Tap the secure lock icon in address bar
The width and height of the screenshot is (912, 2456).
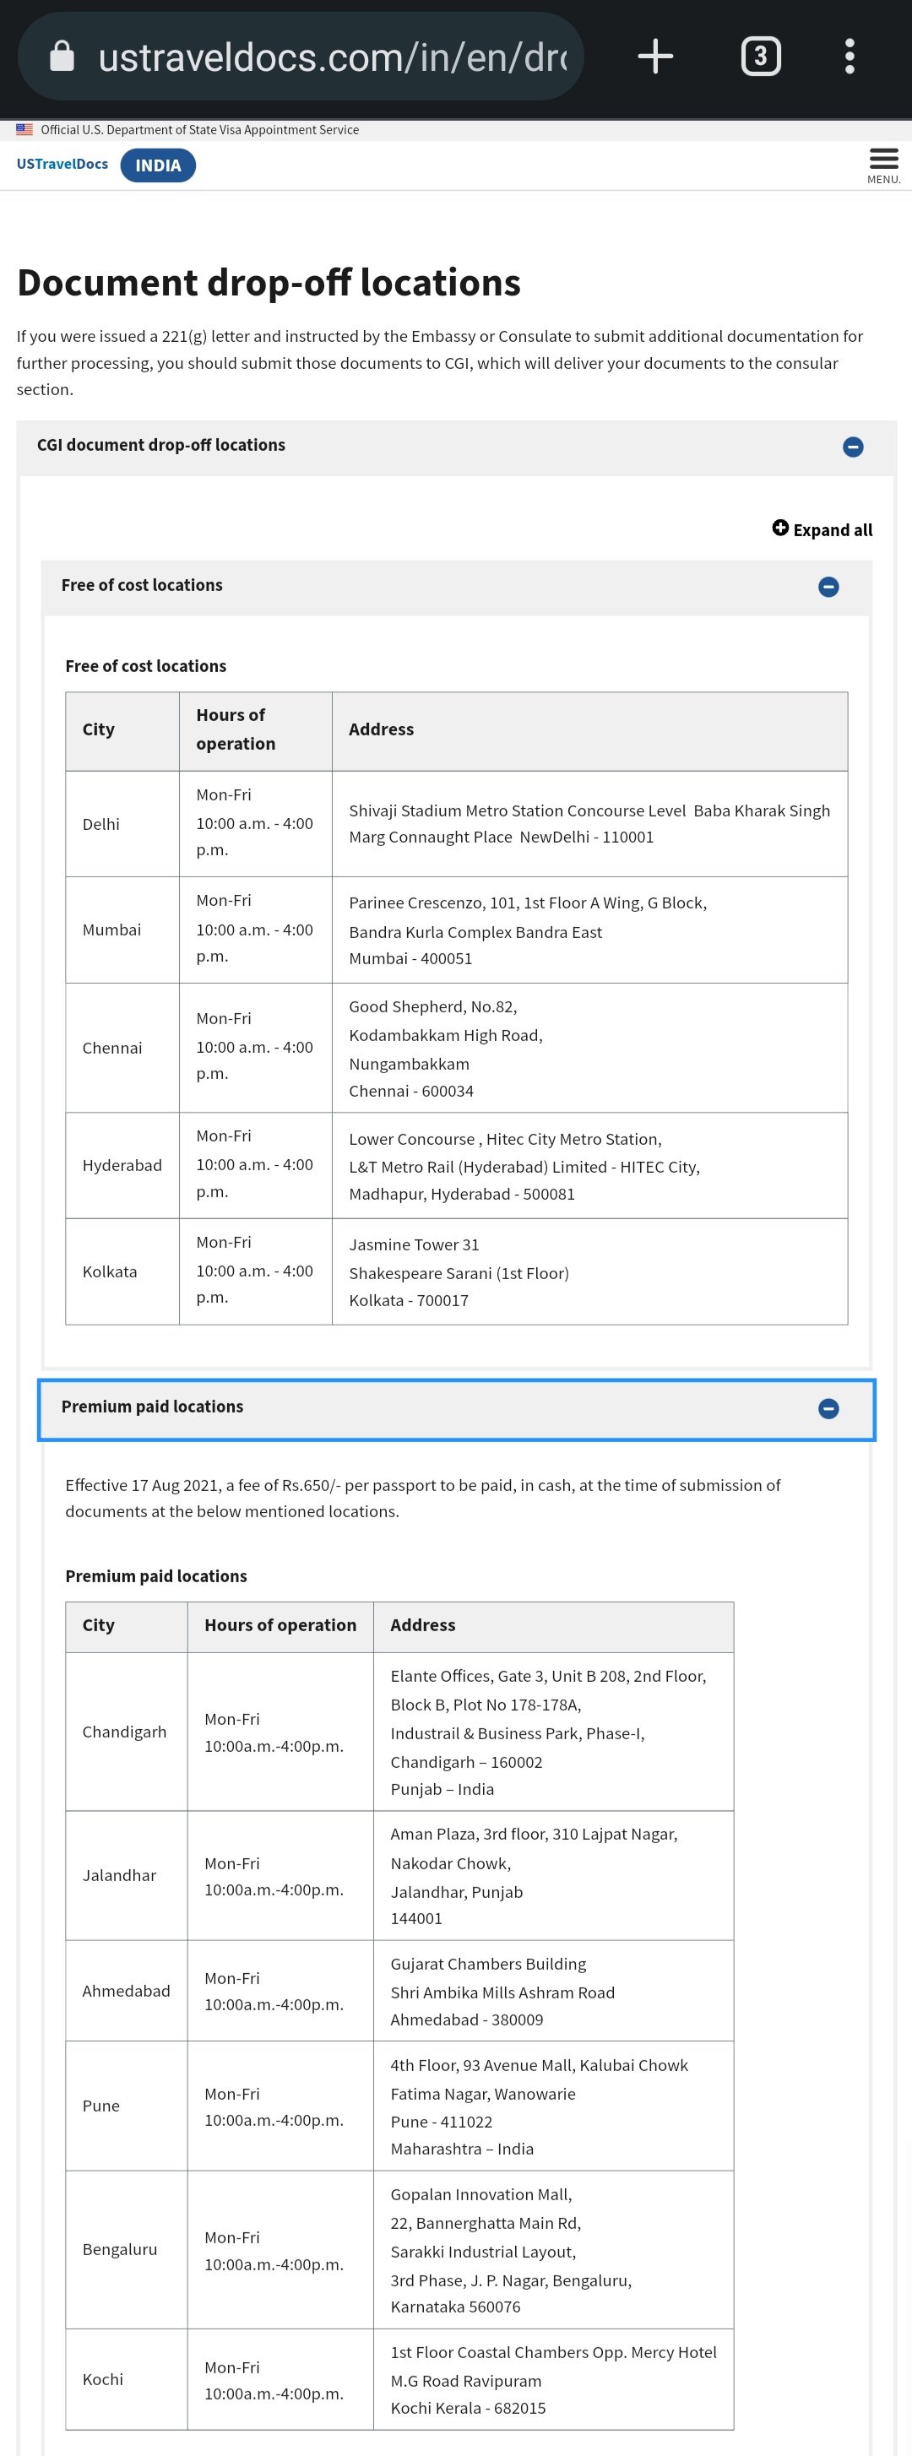[x=62, y=57]
